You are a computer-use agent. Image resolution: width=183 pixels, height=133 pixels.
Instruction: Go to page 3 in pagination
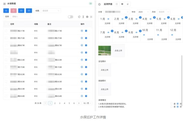tap(59, 103)
